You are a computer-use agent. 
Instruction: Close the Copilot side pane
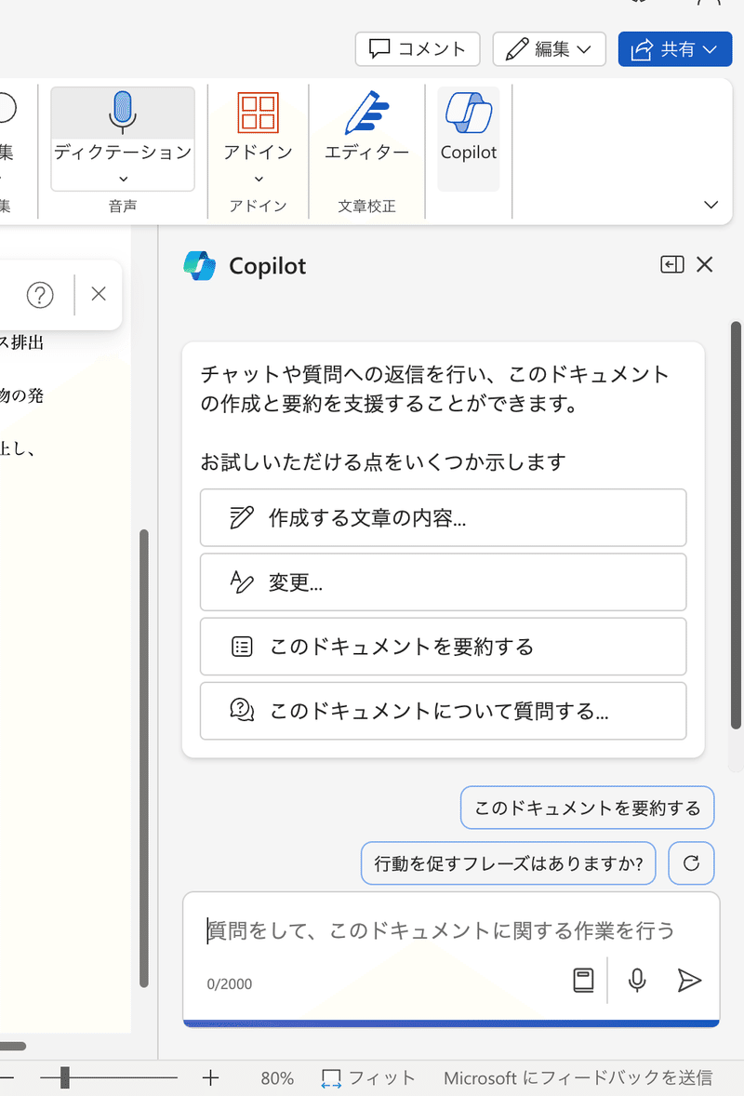[704, 264]
